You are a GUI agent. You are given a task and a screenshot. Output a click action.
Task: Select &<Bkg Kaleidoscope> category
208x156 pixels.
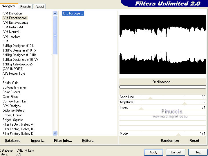[x=17, y=64]
